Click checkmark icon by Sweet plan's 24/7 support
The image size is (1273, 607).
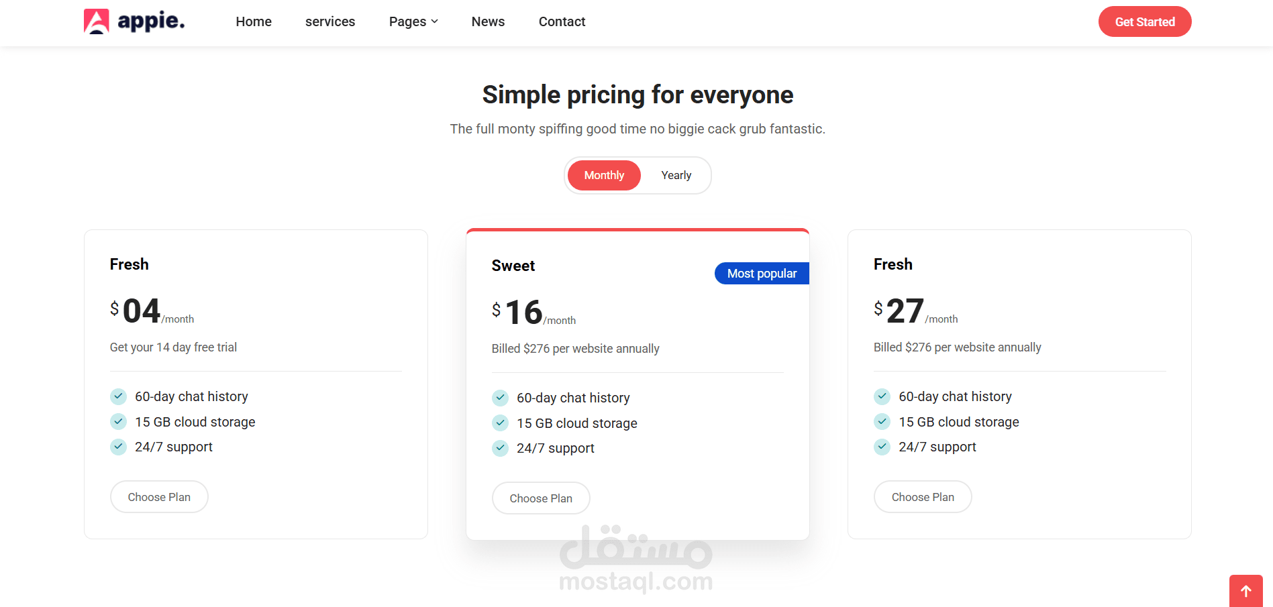tap(500, 448)
